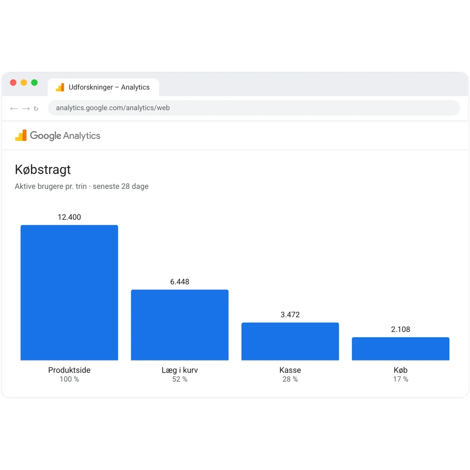
Task: Click the 2.108 value label
Action: (400, 329)
